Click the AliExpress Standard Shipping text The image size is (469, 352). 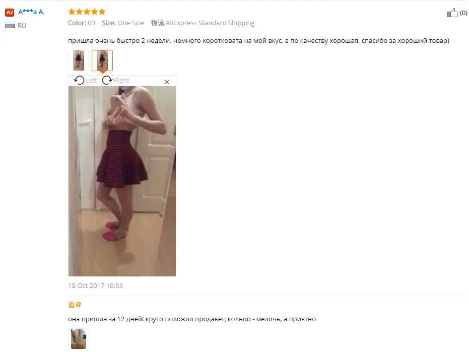pyautogui.click(x=210, y=23)
